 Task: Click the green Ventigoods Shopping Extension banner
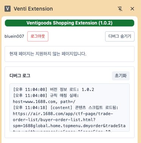pos(70,23)
